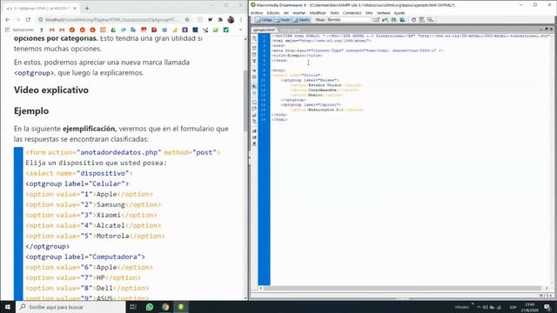Image resolution: width=557 pixels, height=313 pixels.
Task: Open the Ventana menu in Dreamweaver
Action: point(383,13)
